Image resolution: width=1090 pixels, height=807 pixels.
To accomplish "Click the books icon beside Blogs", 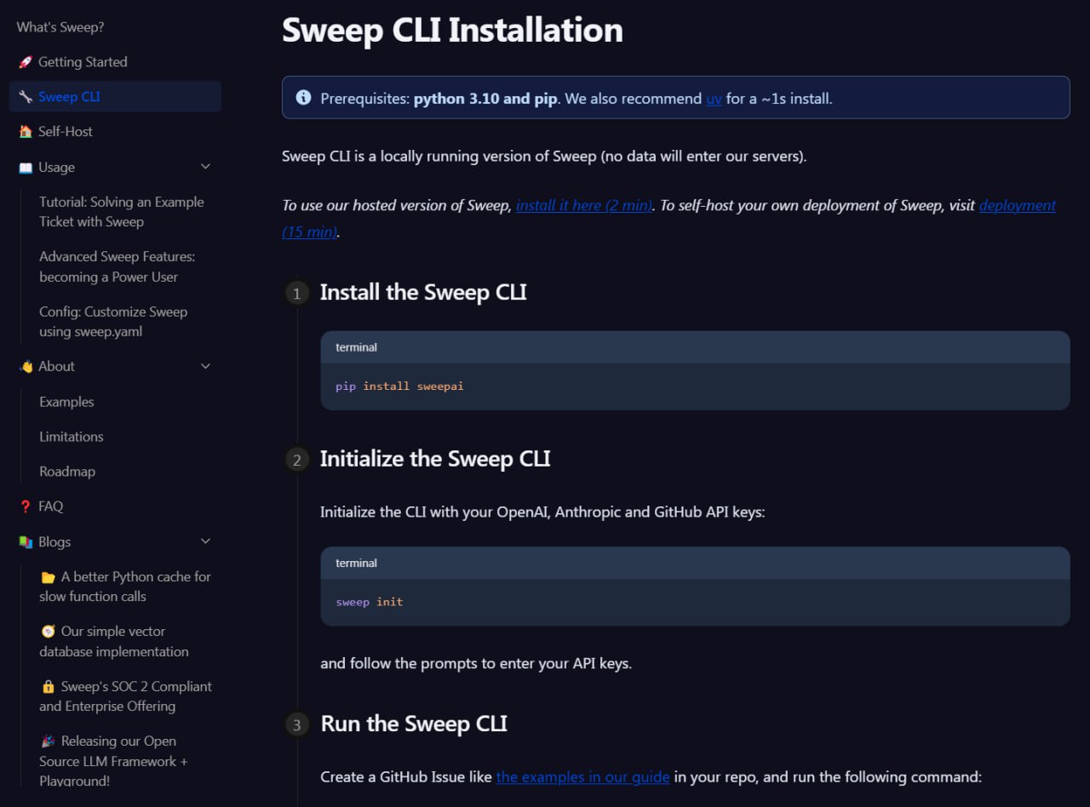I will (x=26, y=542).
